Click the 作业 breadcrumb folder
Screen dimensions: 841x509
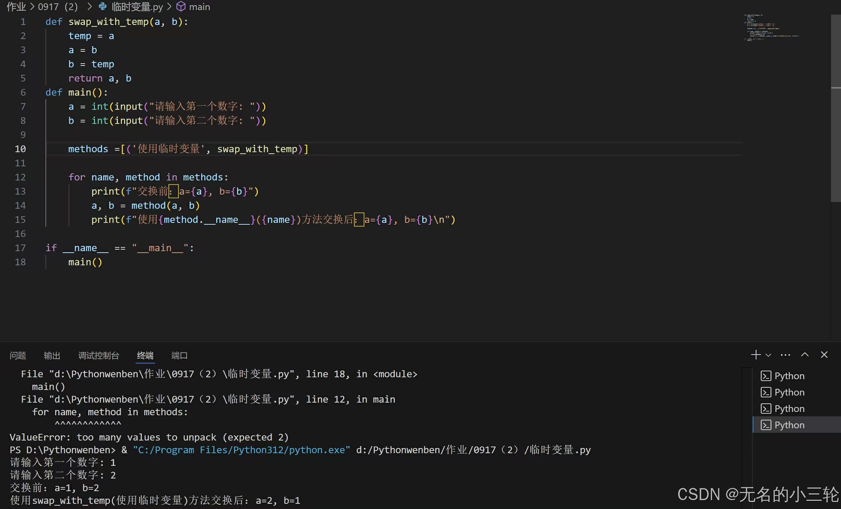pos(16,7)
